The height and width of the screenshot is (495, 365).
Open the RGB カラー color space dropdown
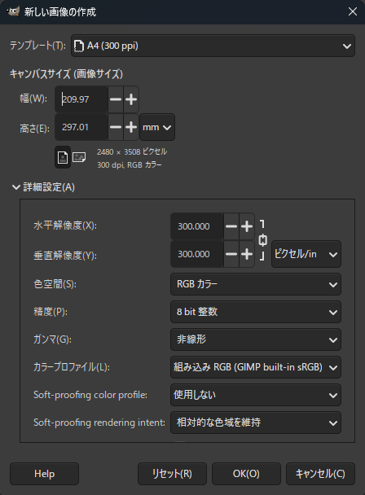[x=256, y=284]
